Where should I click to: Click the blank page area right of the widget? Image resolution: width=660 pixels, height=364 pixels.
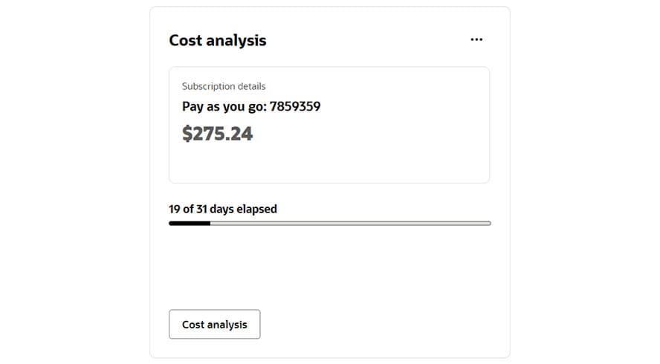[x=587, y=182]
